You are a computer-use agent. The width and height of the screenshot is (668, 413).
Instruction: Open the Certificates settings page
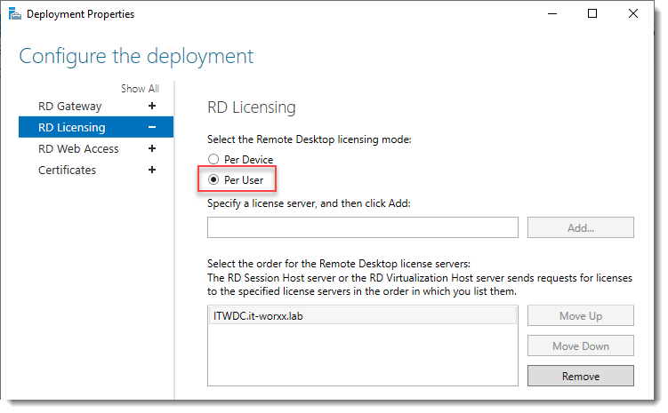(67, 171)
